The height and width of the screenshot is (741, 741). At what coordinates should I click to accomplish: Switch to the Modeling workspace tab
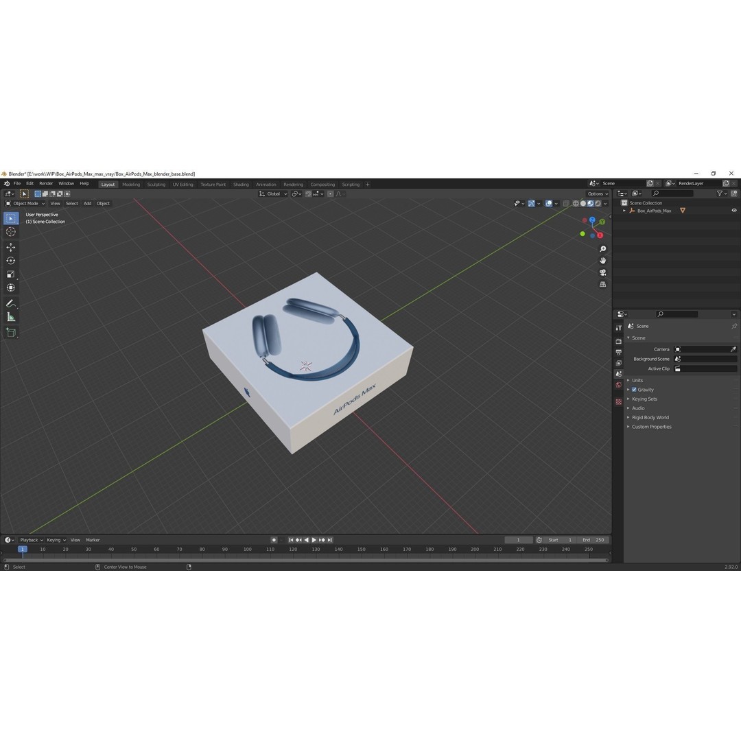pos(131,185)
